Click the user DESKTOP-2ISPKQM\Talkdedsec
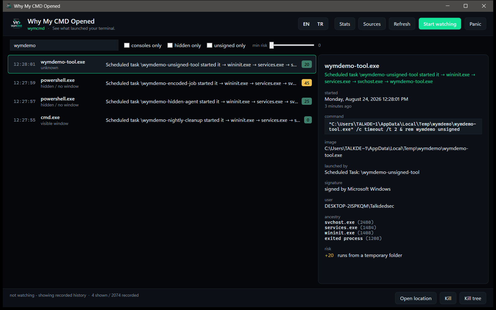 pyautogui.click(x=359, y=206)
